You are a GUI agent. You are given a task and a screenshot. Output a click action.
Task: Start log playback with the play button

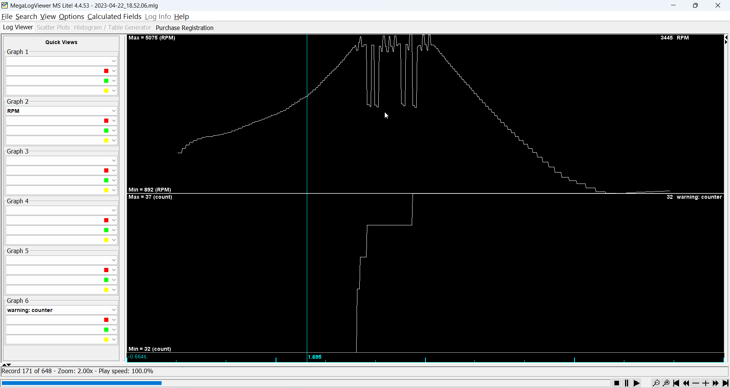click(x=636, y=383)
